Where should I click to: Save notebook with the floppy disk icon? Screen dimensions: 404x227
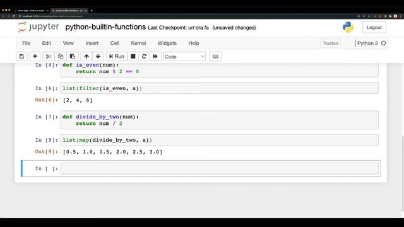21,56
